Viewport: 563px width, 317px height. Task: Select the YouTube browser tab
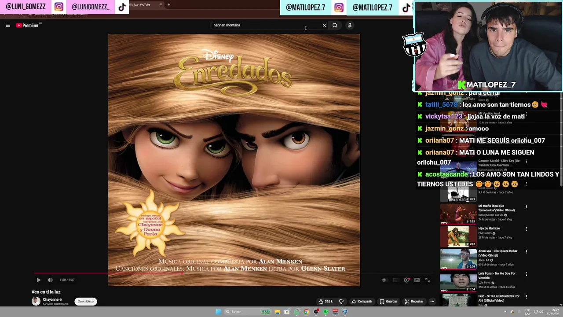click(x=145, y=4)
